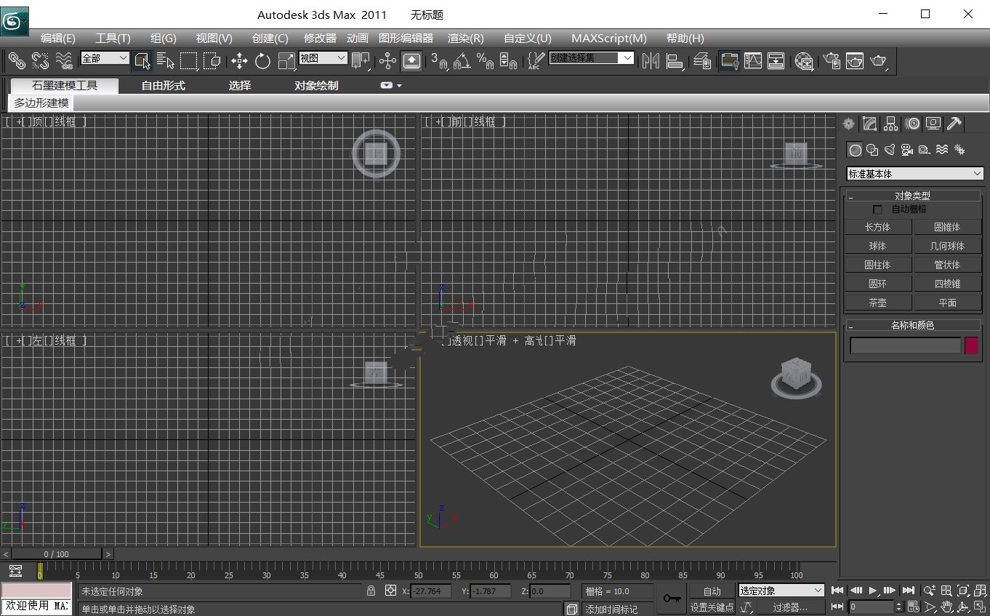Viewport: 990px width, 616px height.
Task: Toggle the 自动 auto key mode
Action: coord(712,591)
